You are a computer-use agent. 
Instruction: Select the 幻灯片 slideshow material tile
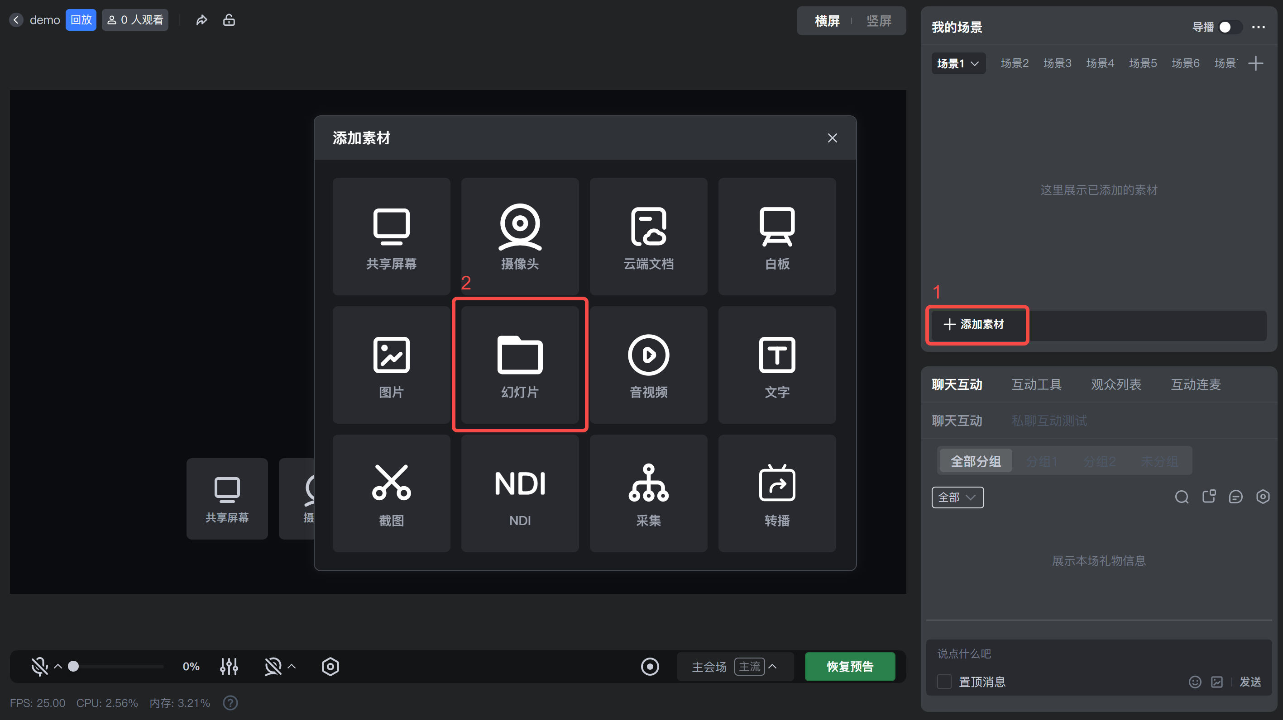[x=519, y=365]
